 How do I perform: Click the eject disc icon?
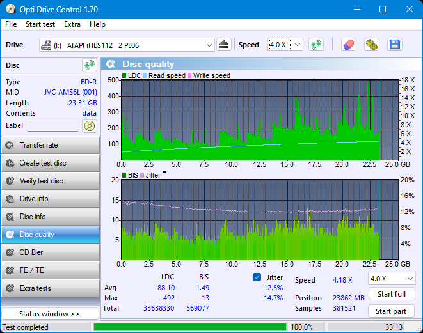click(223, 45)
